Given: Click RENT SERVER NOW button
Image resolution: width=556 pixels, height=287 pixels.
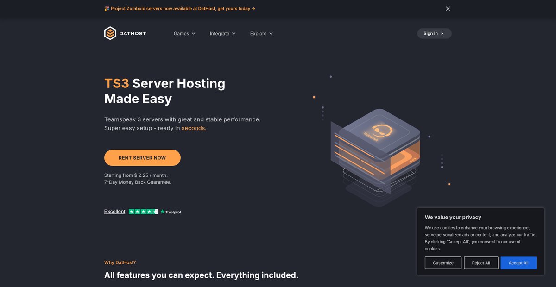Looking at the screenshot, I should coord(142,158).
